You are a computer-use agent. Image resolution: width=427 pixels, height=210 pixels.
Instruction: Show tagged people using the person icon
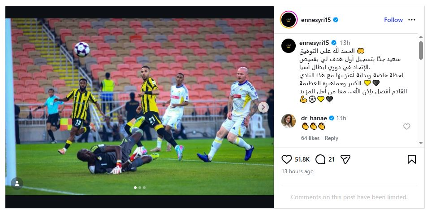click(x=17, y=184)
